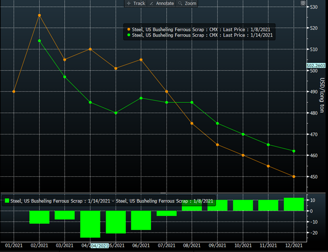The width and height of the screenshot is (328, 252).
Task: Click the 1/8/2021 Last Price legend text
Action: [202, 28]
